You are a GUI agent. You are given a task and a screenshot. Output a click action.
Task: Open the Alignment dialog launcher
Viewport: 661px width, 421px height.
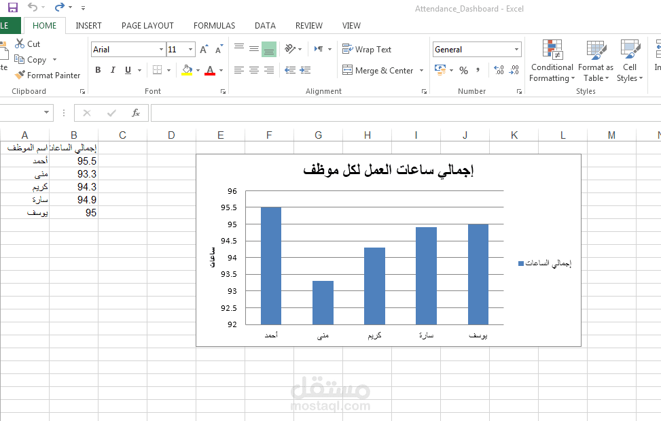pos(424,91)
